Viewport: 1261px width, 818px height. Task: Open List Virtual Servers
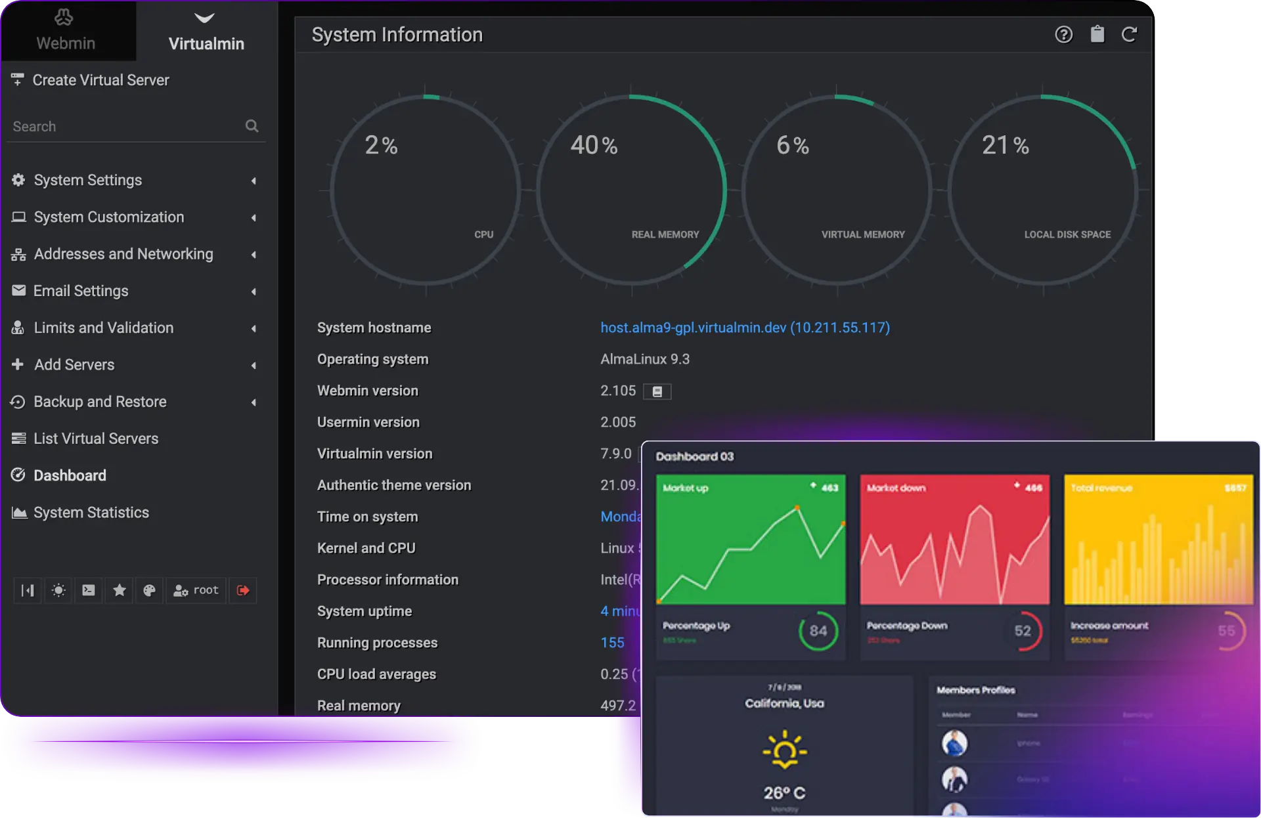pyautogui.click(x=96, y=439)
